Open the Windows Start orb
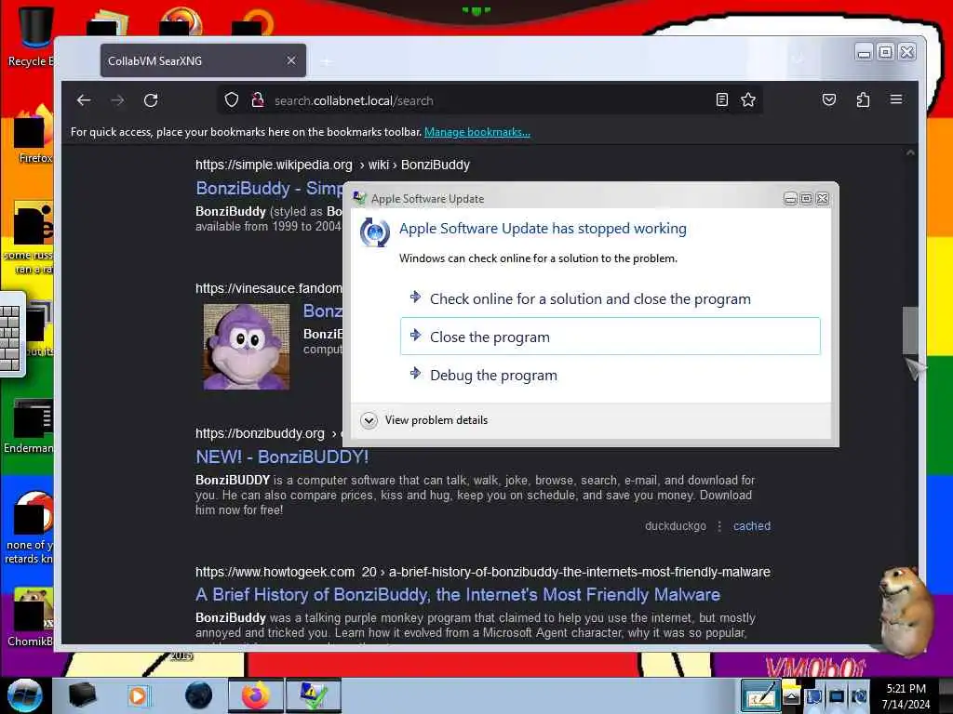 tap(25, 695)
